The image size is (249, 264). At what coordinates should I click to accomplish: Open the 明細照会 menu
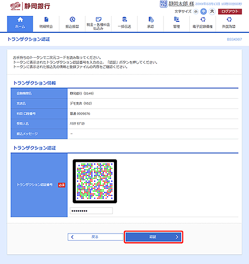pos(46,24)
